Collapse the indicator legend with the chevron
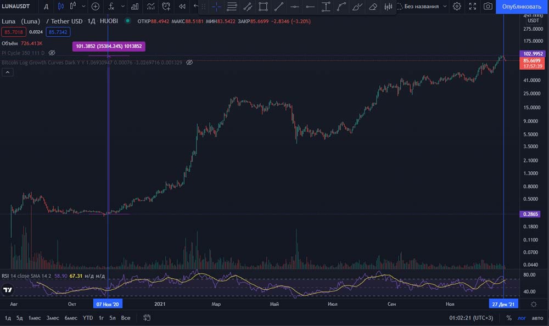 (8, 73)
